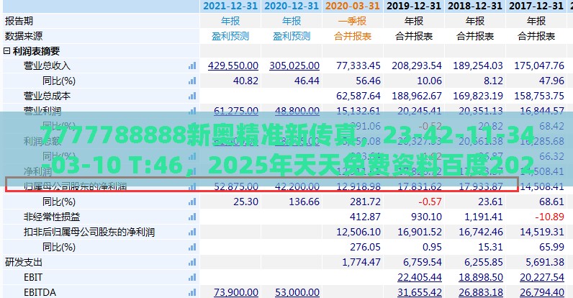
Task: Click the red -0.57 growth value
Action: (x=430, y=202)
